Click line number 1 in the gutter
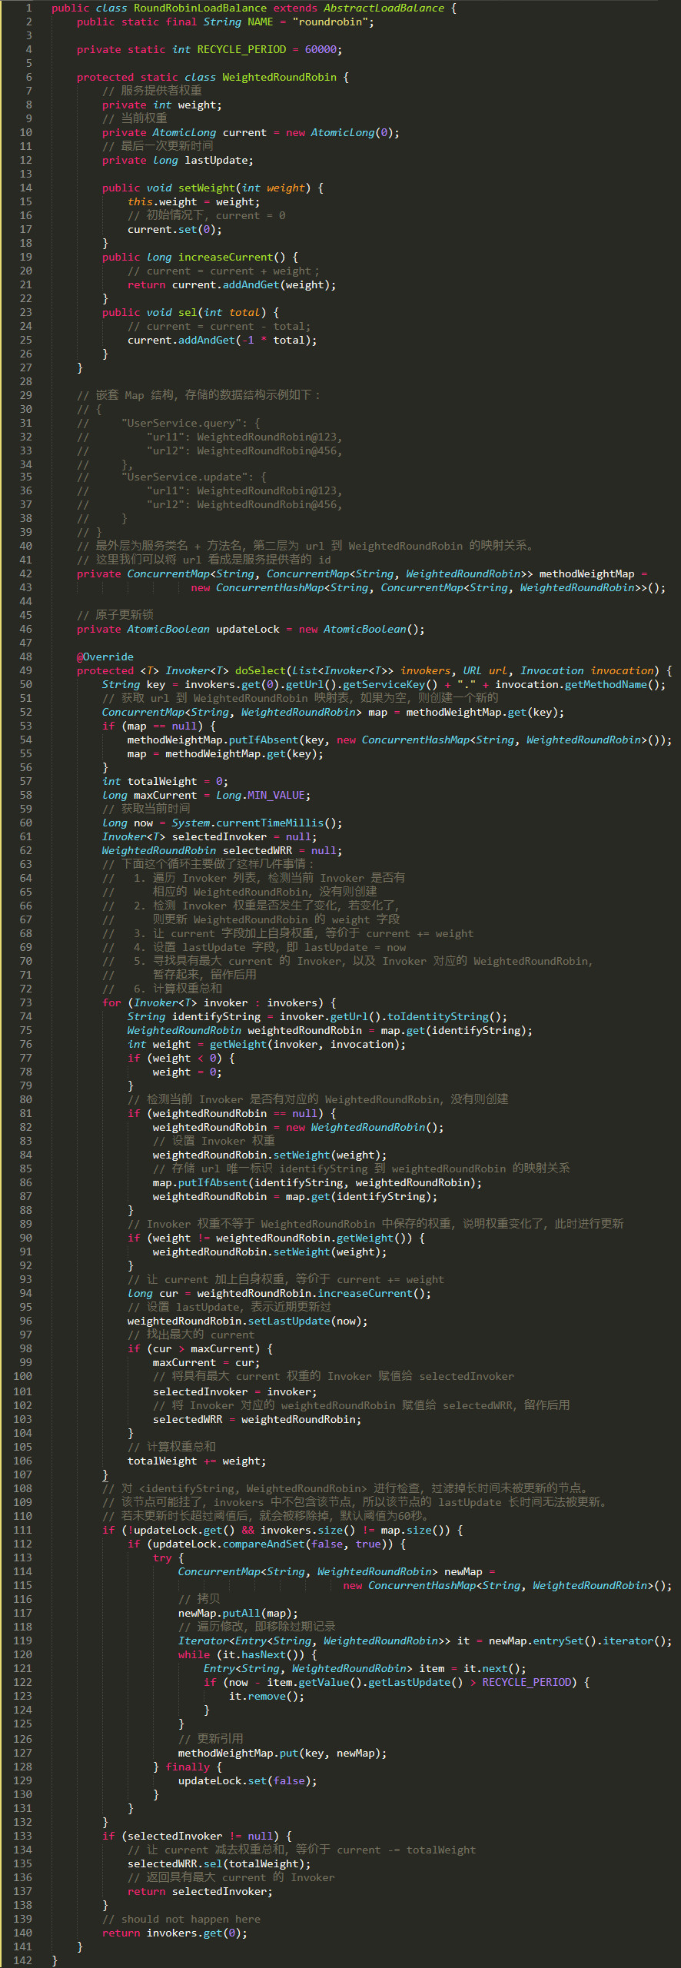Viewport: 681px width, 1968px height. point(28,8)
